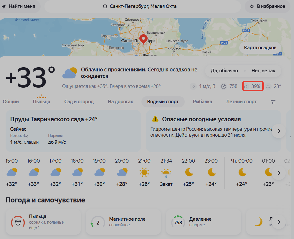Confirm weather with Да, облачно
This screenshot has width=294, height=239.
pyautogui.click(x=224, y=71)
